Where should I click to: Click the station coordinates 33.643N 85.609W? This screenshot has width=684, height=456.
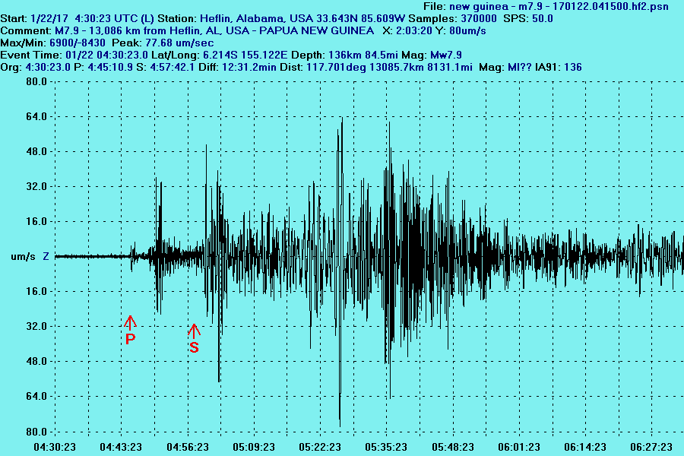click(361, 19)
